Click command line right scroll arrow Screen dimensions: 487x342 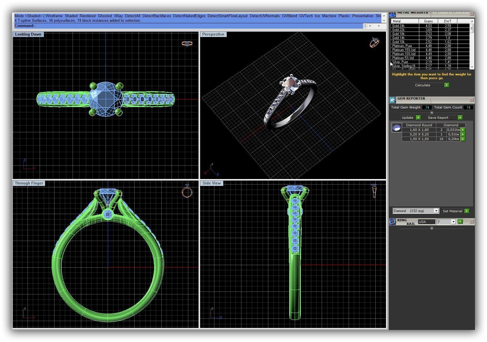coord(379,26)
